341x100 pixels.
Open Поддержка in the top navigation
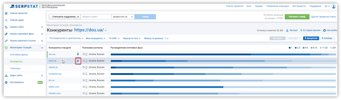pos(315,6)
